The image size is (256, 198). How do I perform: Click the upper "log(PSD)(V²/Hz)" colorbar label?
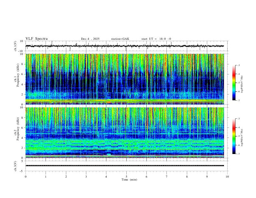coord(242,84)
